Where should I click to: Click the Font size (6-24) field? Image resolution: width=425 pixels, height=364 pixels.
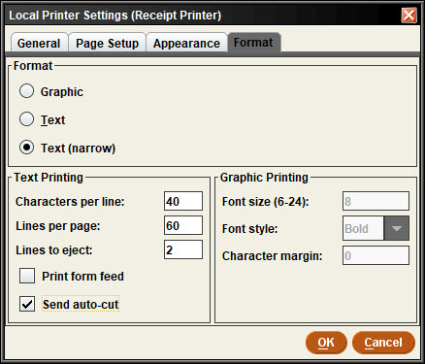click(376, 201)
